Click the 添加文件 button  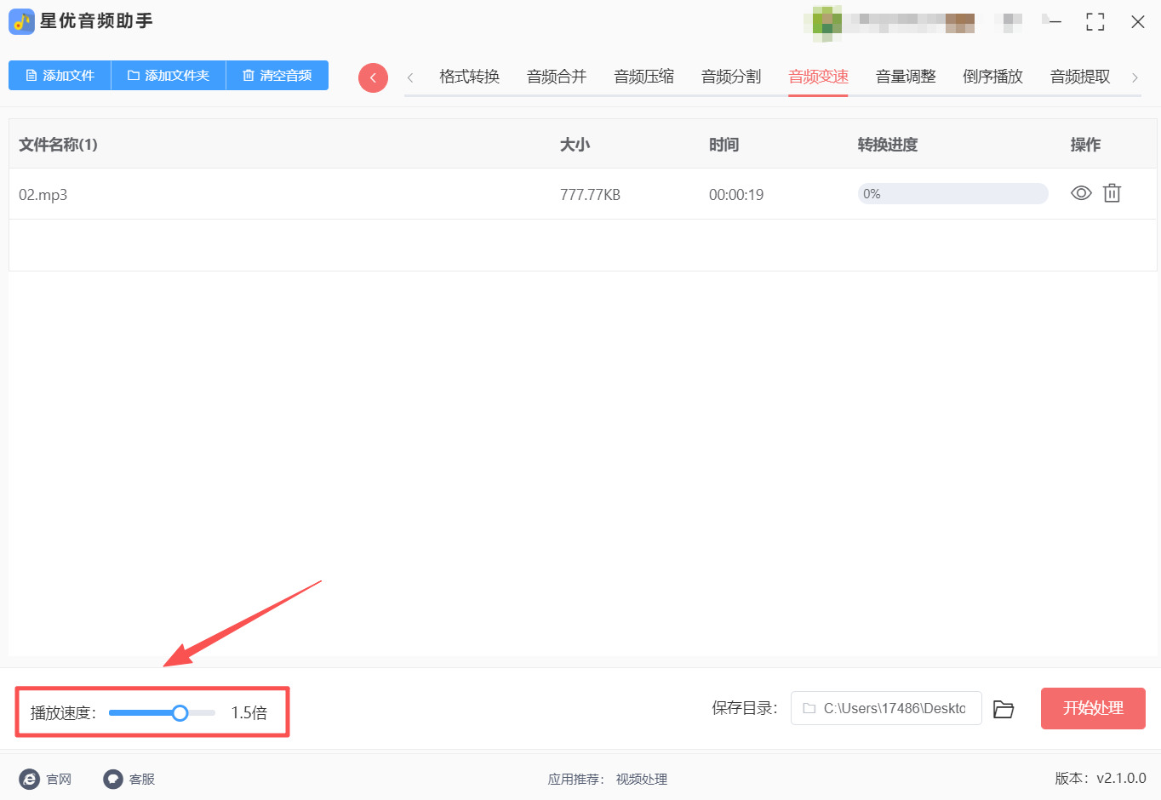coord(60,76)
